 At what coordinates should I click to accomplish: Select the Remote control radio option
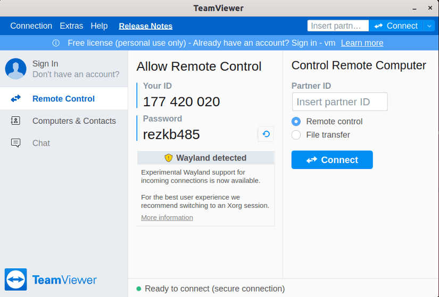tap(296, 121)
